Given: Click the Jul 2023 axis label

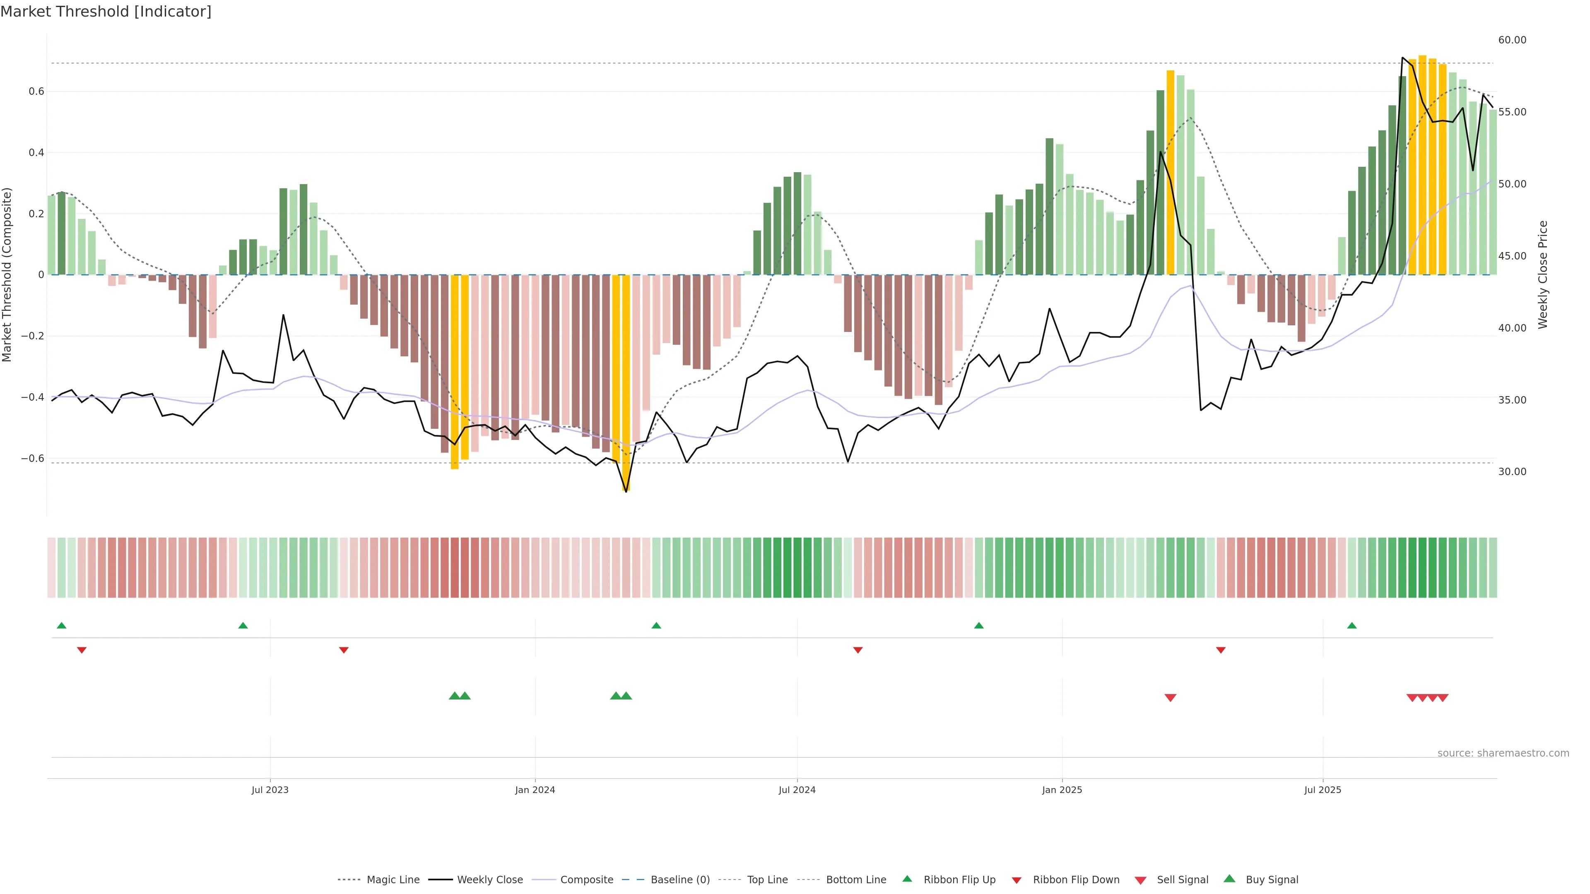Looking at the screenshot, I should 270,790.
